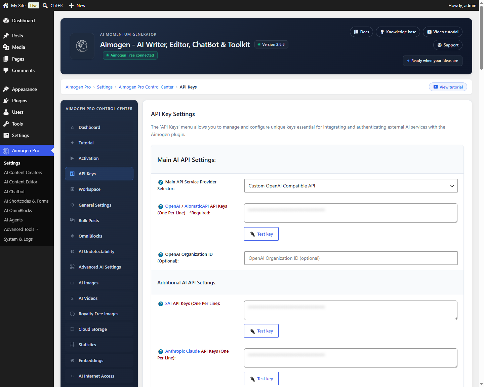Open Advanced AI Settings section
This screenshot has height=387, width=484.
[x=99, y=267]
